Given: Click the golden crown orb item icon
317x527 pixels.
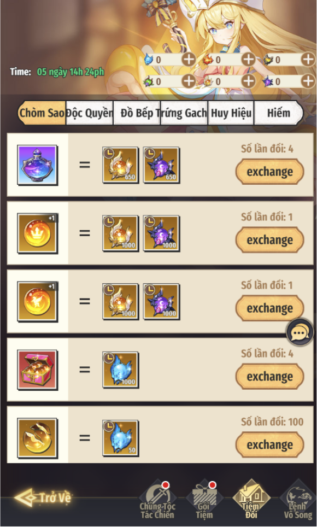Looking at the screenshot, I should click(37, 233).
